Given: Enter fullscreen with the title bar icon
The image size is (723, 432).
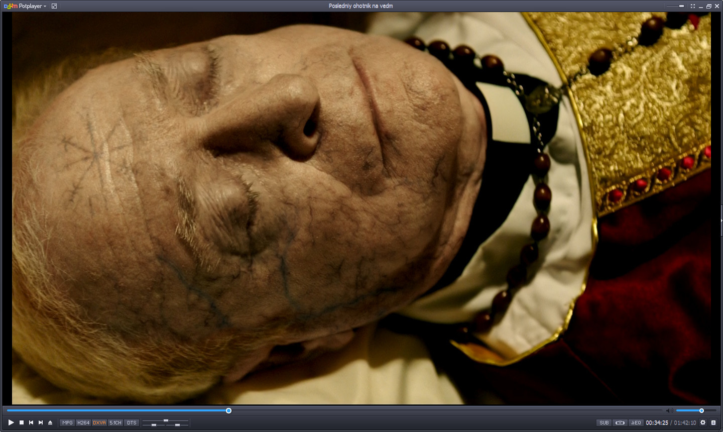Looking at the screenshot, I should tap(693, 6).
